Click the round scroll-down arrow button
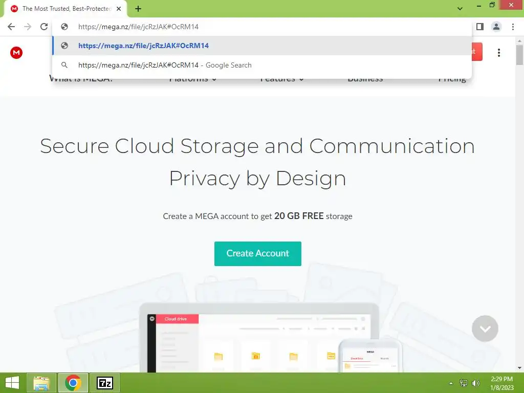The height and width of the screenshot is (393, 524). (485, 329)
